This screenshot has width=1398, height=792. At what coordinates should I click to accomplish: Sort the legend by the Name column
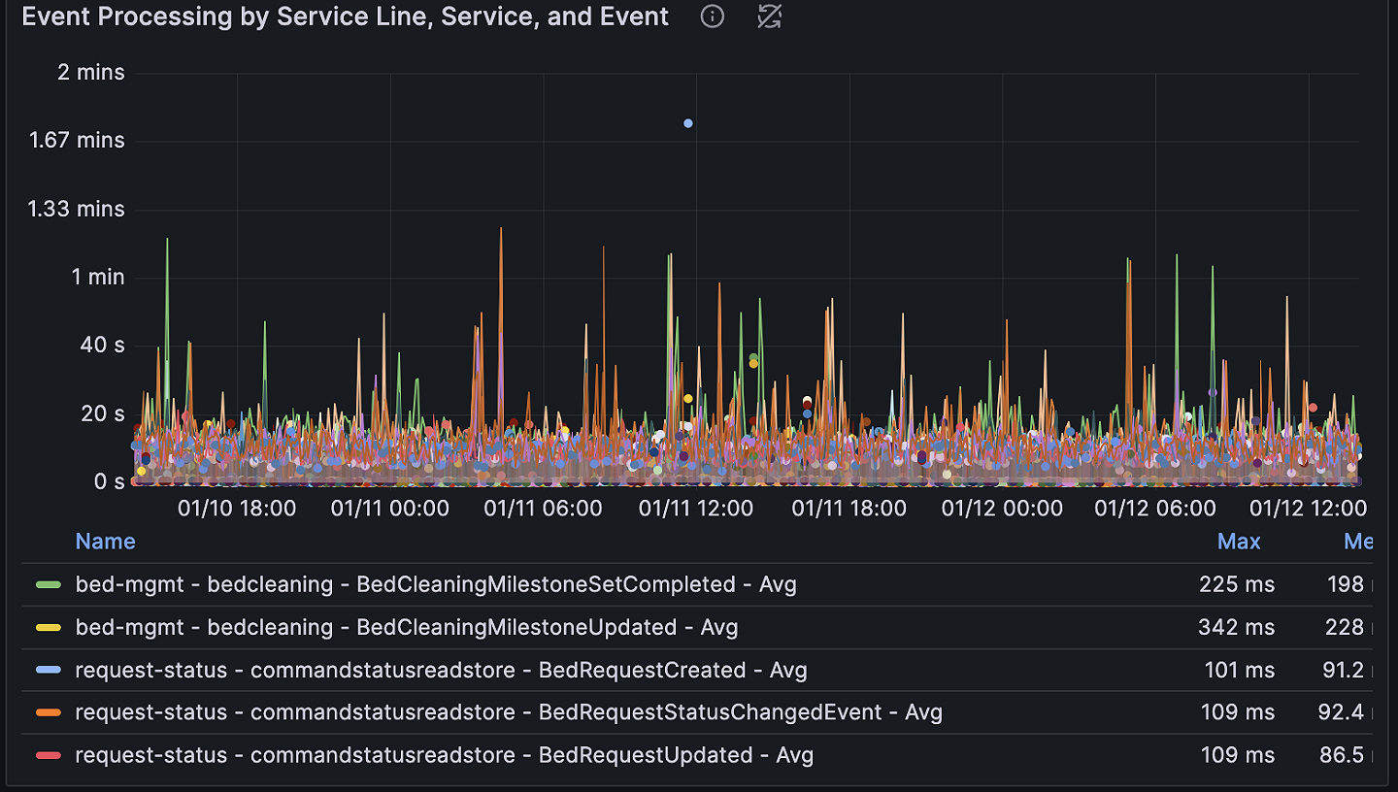106,542
